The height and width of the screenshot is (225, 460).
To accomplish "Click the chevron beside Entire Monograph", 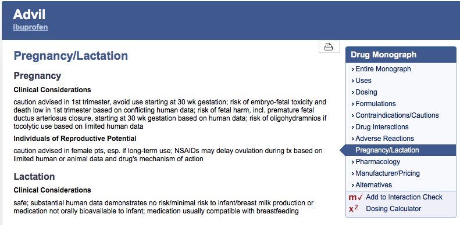I will 352,70.
